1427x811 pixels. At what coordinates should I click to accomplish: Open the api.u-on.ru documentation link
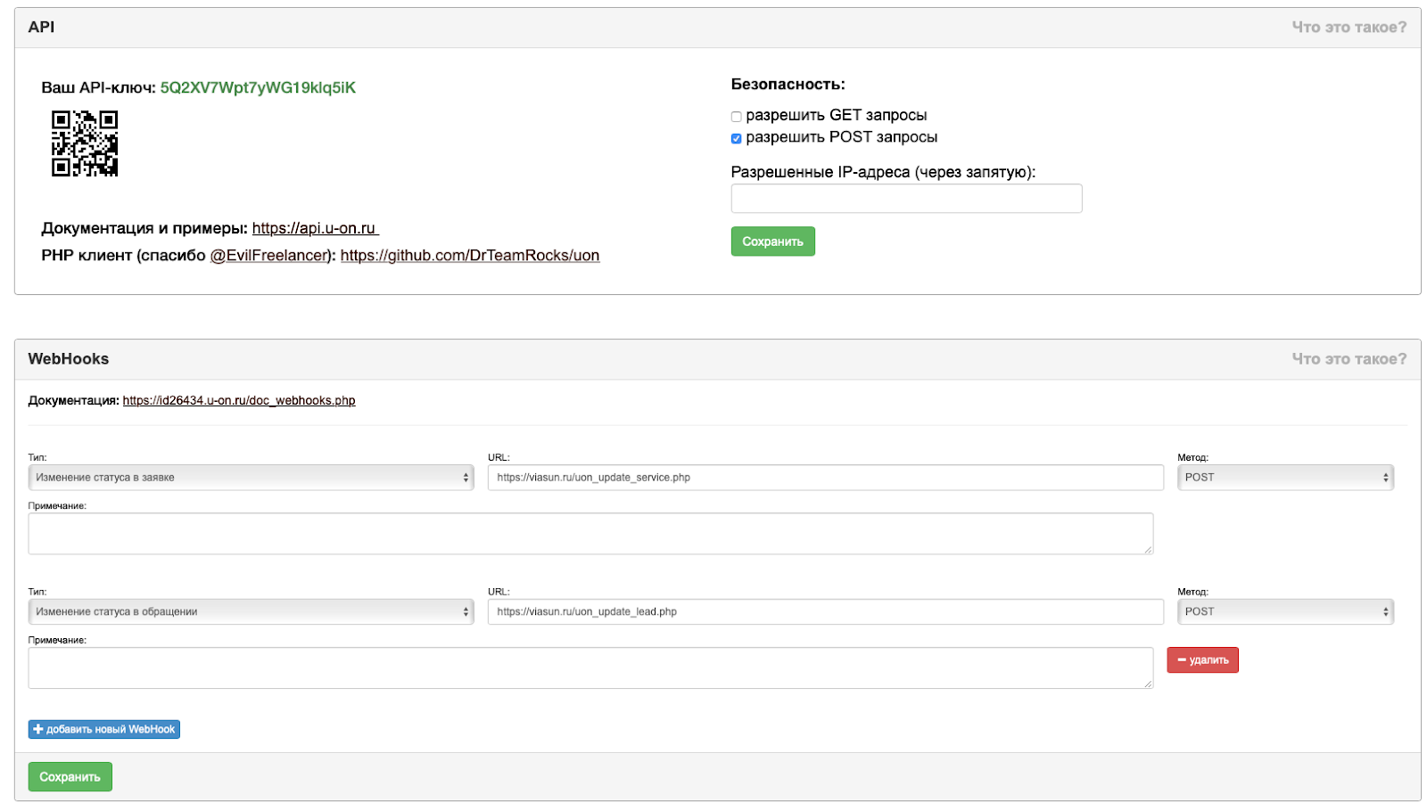[314, 229]
